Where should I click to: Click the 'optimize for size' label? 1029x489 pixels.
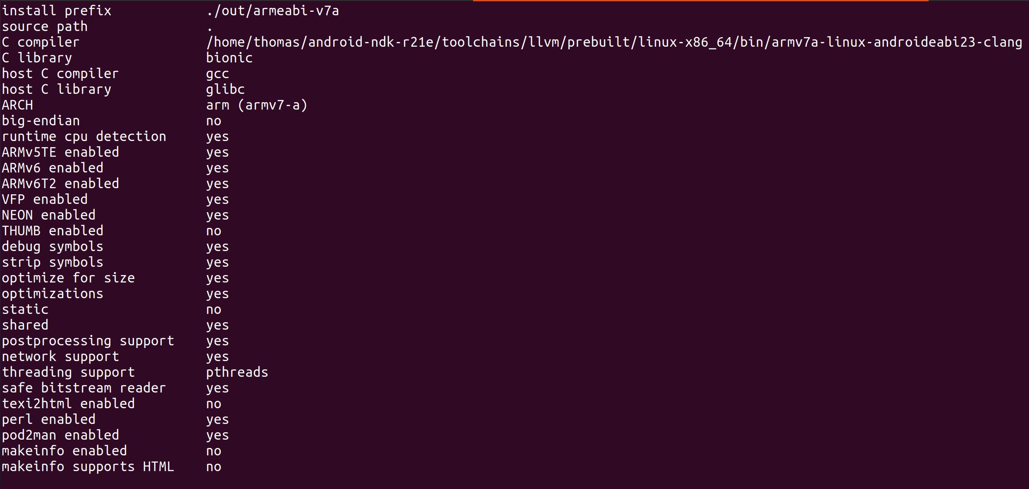click(68, 278)
